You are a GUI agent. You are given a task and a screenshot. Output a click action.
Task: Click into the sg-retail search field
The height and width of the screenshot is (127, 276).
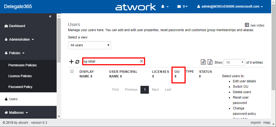[111, 61]
